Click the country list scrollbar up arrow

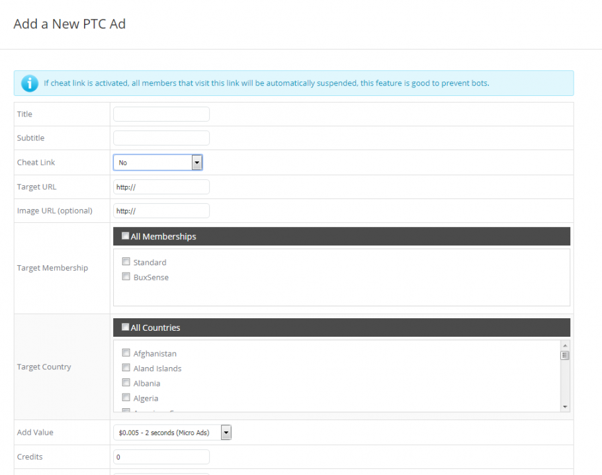coord(565,345)
